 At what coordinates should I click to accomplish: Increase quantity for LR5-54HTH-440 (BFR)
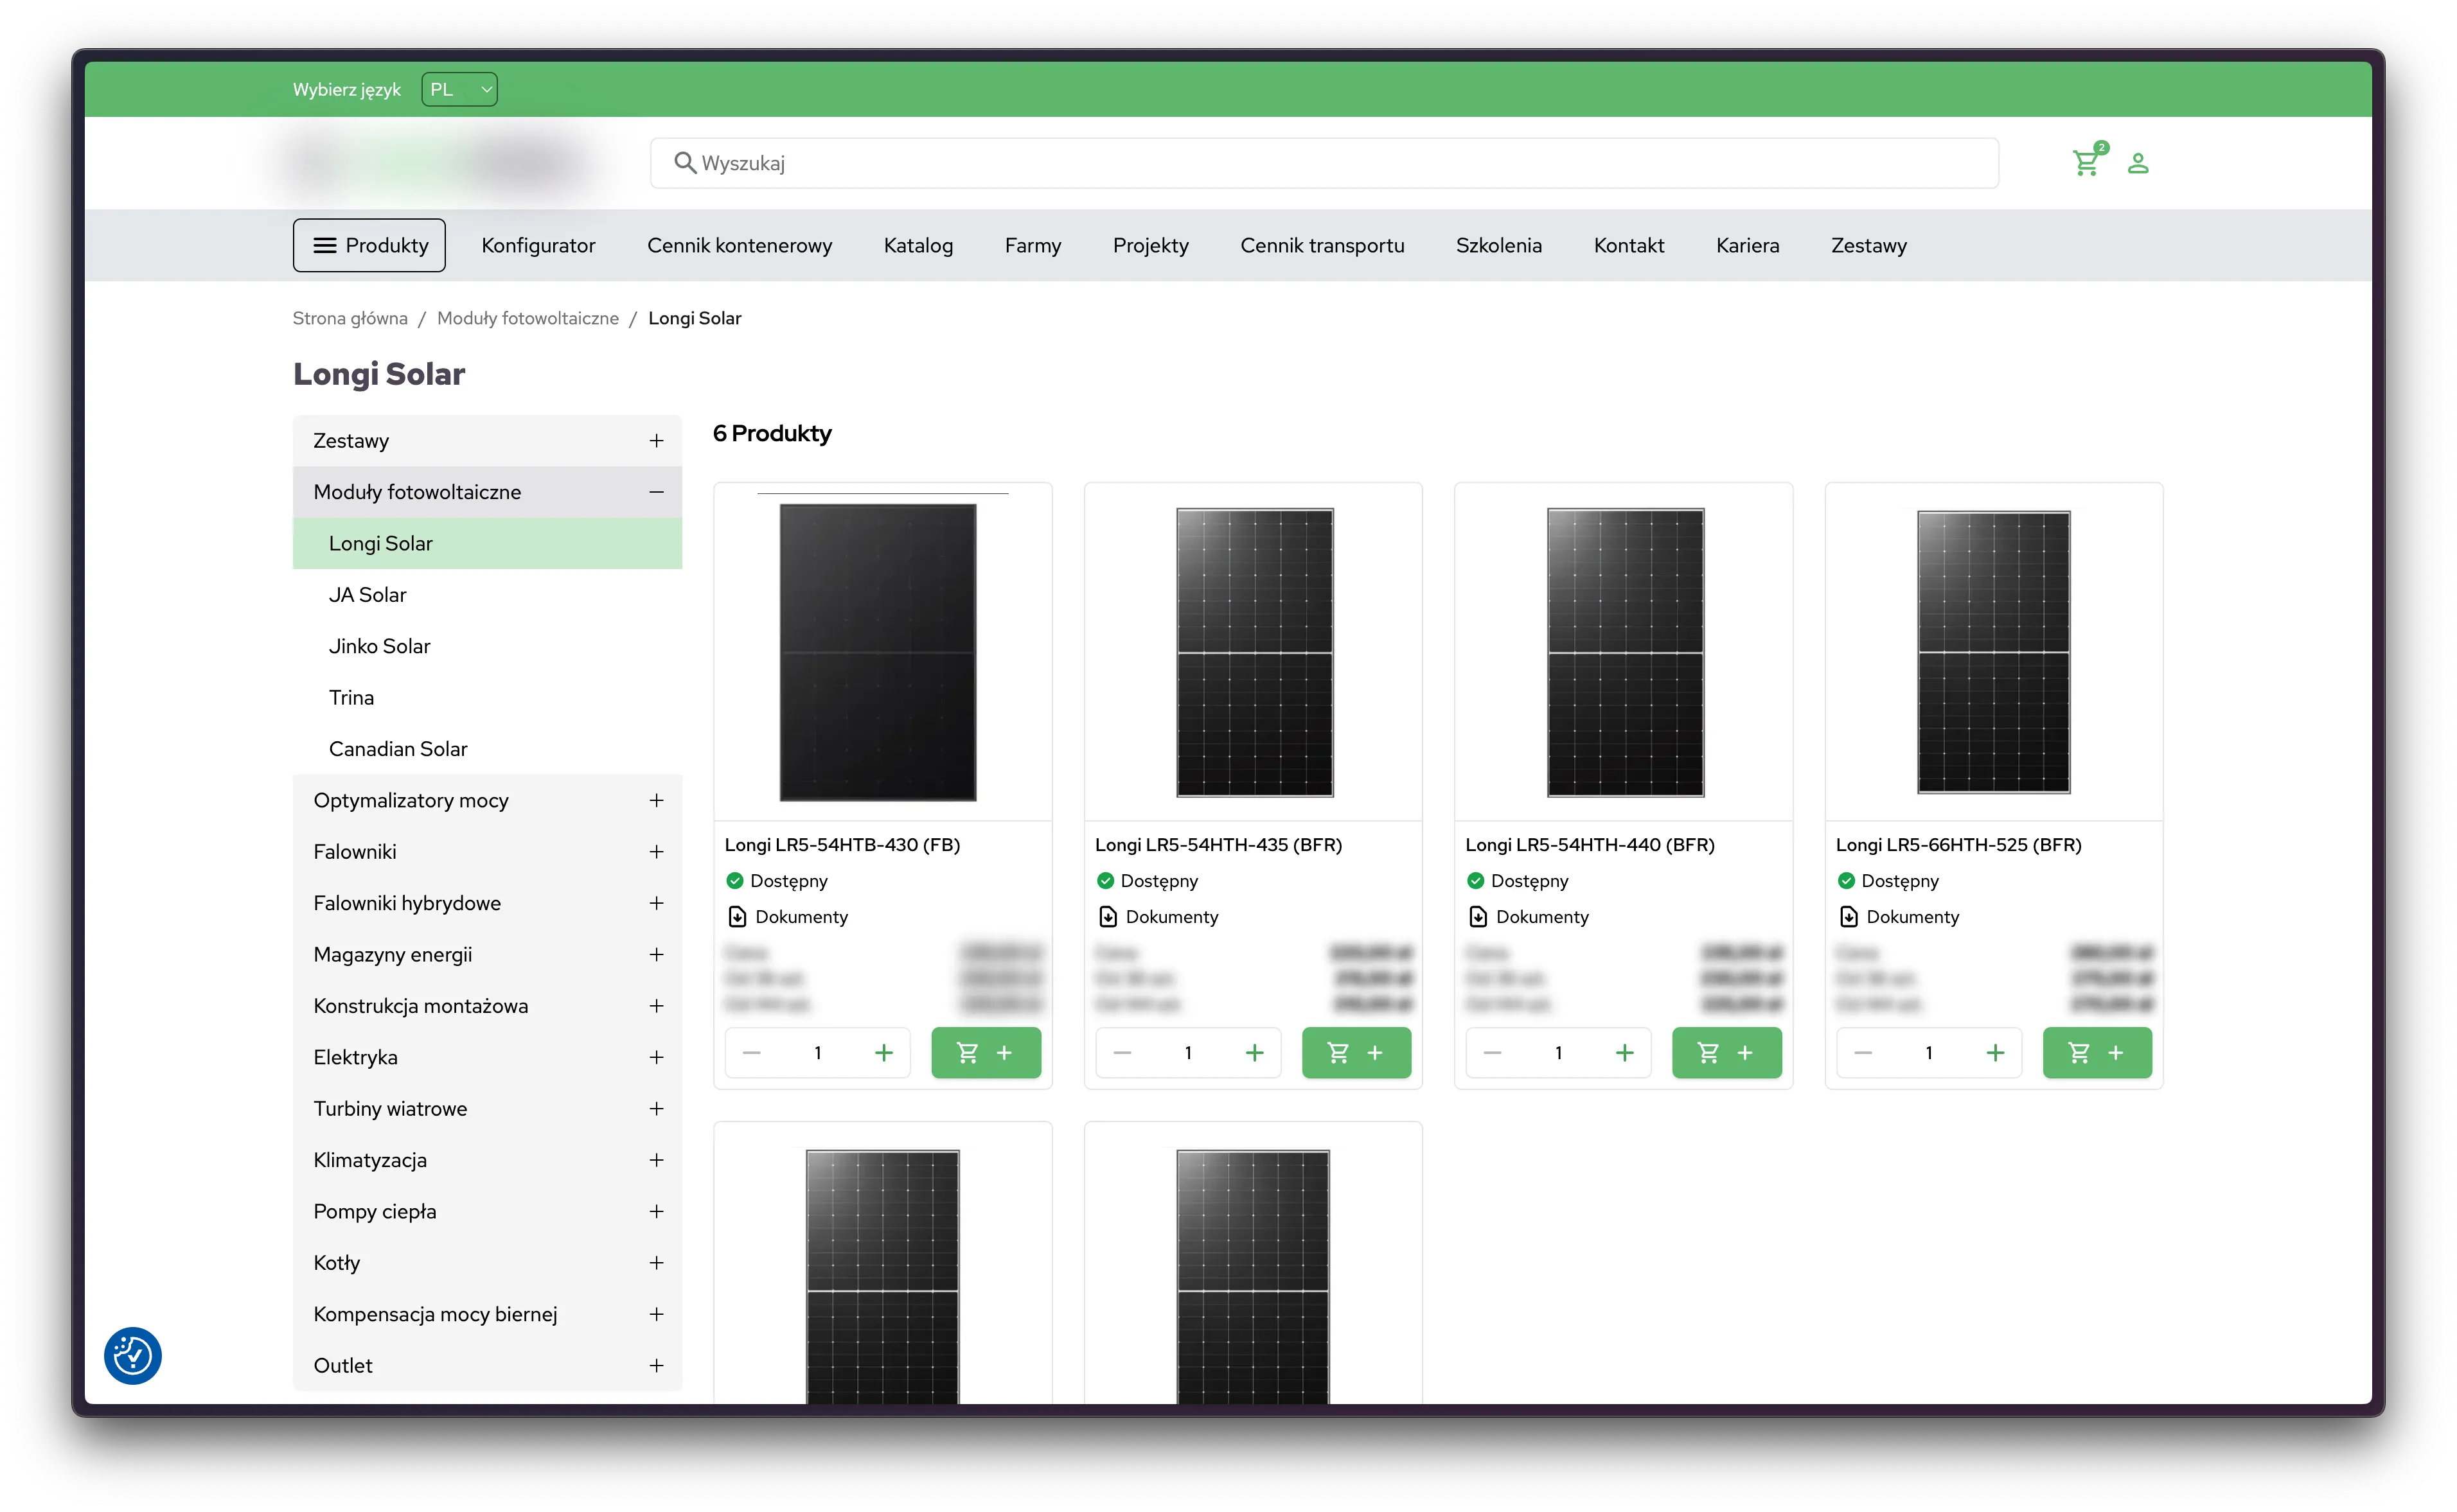[x=1625, y=1053]
